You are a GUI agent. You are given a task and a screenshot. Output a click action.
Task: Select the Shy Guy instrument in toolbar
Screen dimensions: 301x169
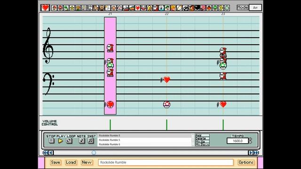(x=156, y=8)
